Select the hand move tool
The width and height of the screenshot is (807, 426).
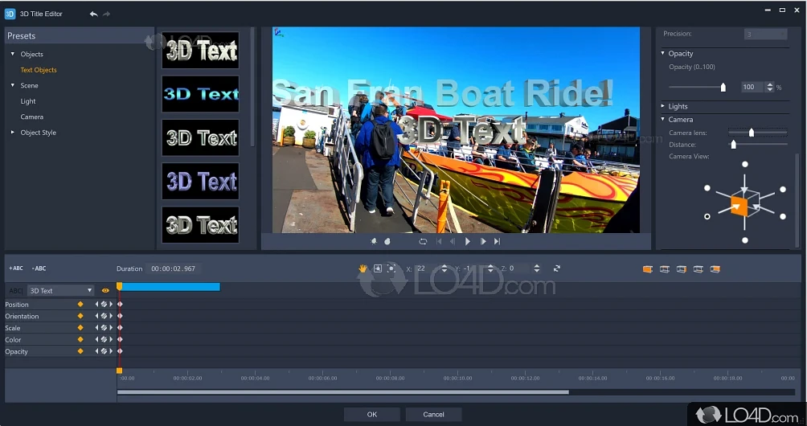[363, 268]
